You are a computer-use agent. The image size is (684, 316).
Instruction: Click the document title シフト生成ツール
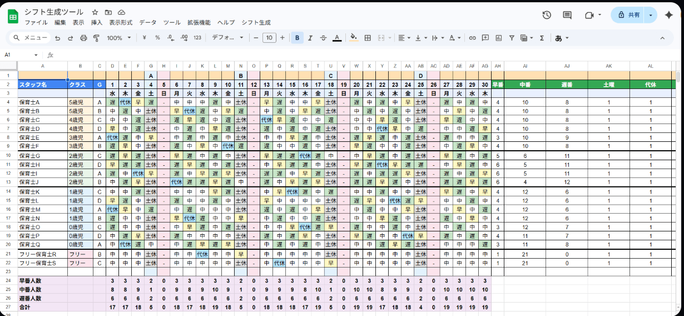click(x=53, y=12)
